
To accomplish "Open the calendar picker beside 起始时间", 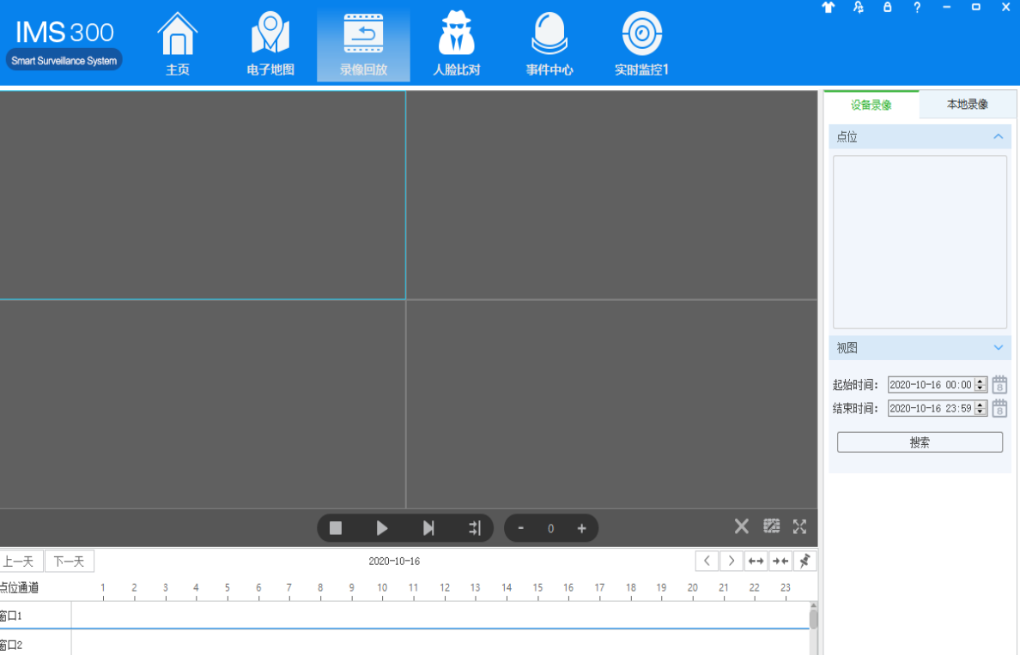I will click(999, 384).
